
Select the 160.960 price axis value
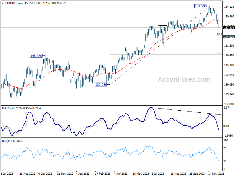229,17
